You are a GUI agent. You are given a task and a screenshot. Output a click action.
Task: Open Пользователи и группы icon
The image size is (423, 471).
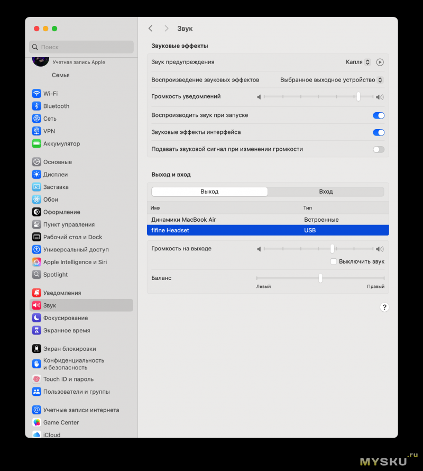pos(36,392)
